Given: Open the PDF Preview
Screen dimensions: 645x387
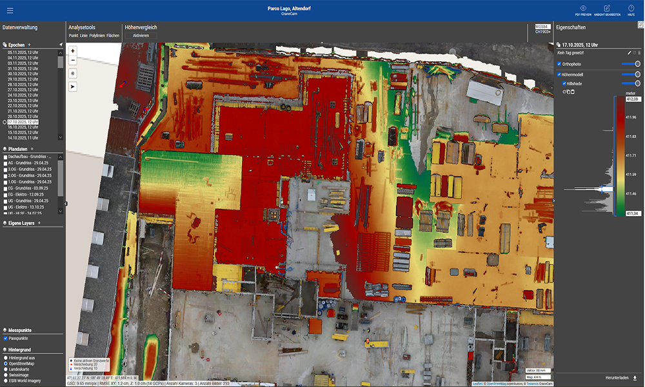Looking at the screenshot, I should (583, 9).
